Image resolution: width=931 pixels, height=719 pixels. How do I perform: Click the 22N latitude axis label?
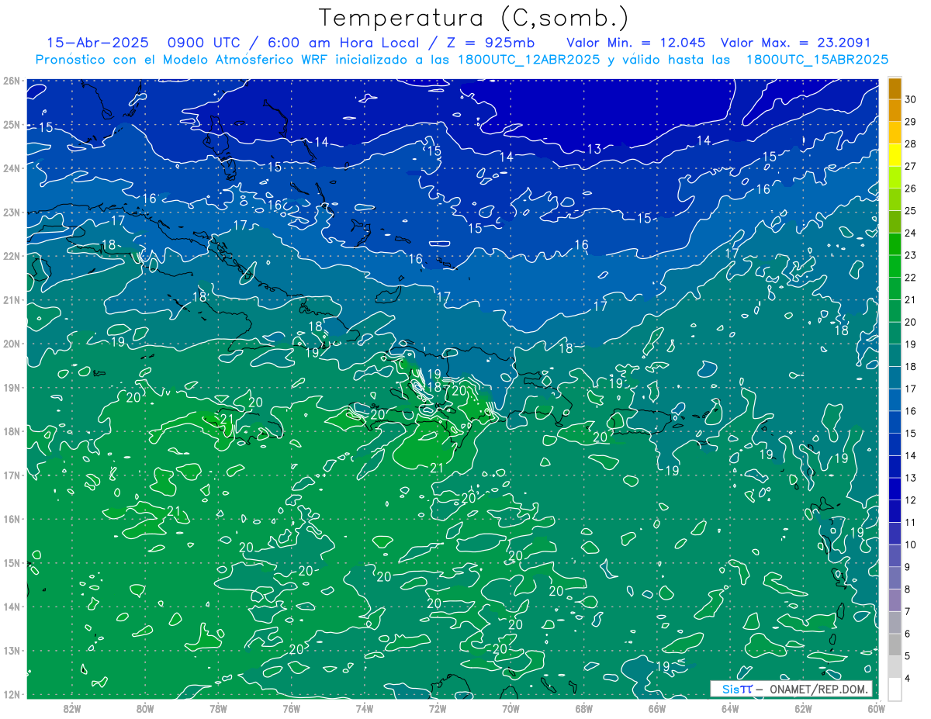point(12,256)
